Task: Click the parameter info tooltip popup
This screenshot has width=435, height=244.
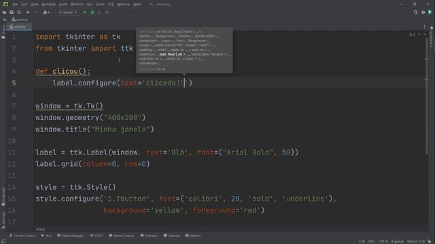Action: pyautogui.click(x=184, y=50)
